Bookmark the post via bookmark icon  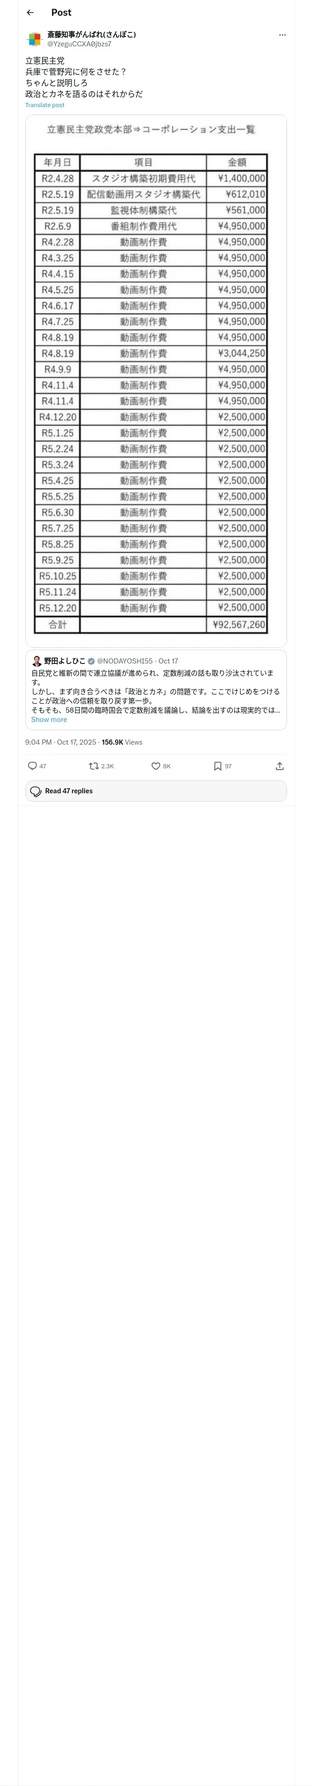tap(217, 766)
